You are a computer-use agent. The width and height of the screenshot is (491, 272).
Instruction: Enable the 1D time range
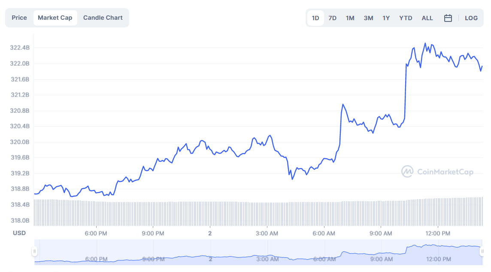click(315, 18)
